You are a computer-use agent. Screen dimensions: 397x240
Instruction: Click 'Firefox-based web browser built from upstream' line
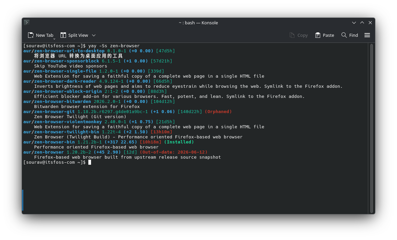(127, 157)
